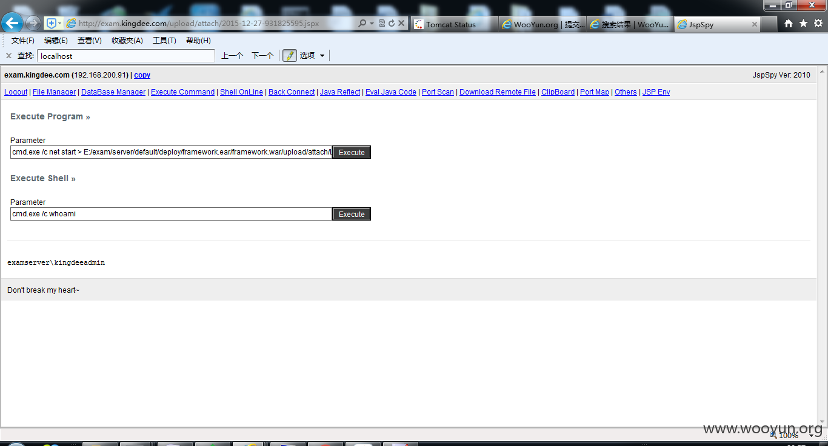
Task: Click Execute button beside whoami command
Action: pos(352,214)
